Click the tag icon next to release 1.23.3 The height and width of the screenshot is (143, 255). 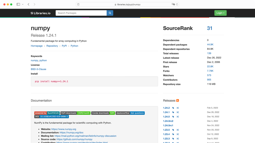tap(173, 138)
